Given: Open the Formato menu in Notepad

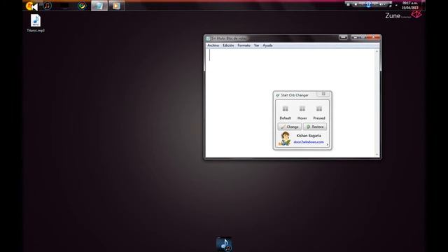Looking at the screenshot, I should pos(244,45).
